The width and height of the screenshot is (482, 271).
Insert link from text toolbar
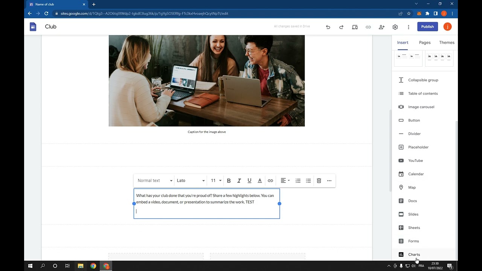(270, 181)
